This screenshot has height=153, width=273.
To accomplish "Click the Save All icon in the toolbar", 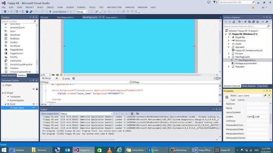I will 31,11.
